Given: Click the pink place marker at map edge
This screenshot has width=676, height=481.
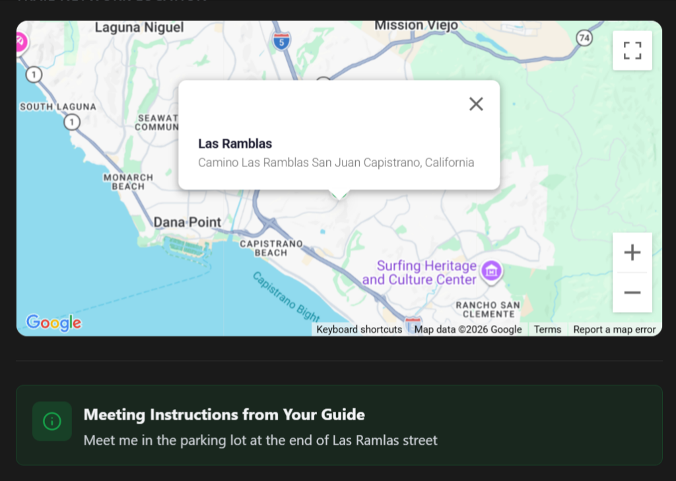Looking at the screenshot, I should (20, 42).
